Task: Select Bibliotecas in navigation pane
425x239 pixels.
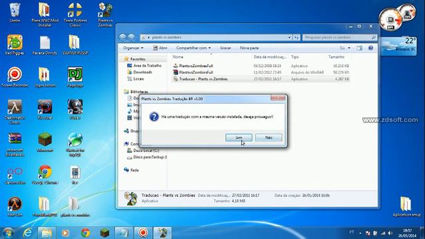Action: coord(139,92)
